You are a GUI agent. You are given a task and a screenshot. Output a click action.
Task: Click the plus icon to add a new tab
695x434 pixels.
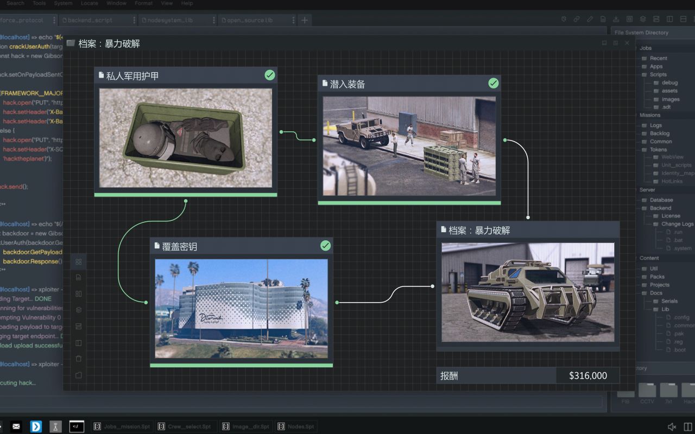pos(305,20)
